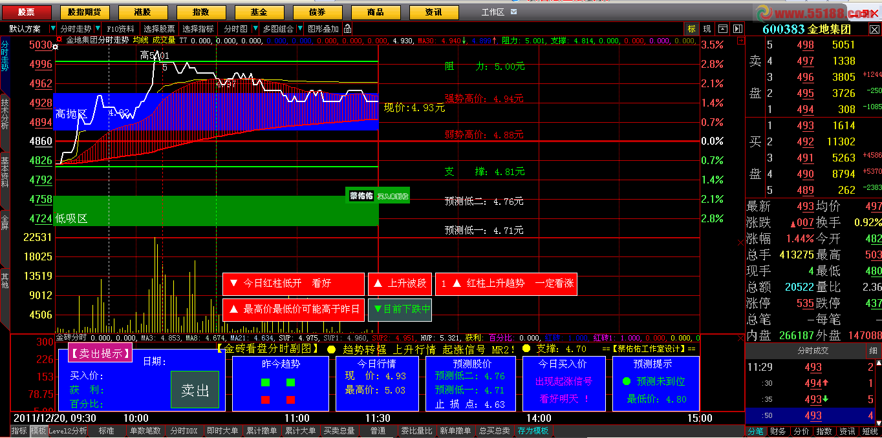882x438 pixels.
Task: Click the 图形叠加 toolbar button
Action: (323, 29)
